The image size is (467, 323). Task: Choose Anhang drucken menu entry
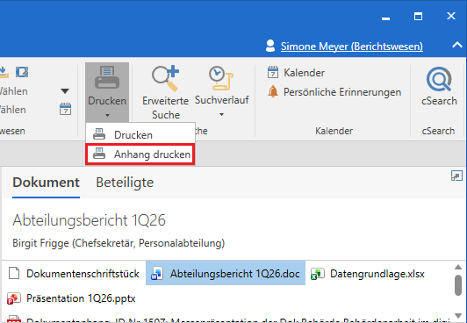click(140, 154)
